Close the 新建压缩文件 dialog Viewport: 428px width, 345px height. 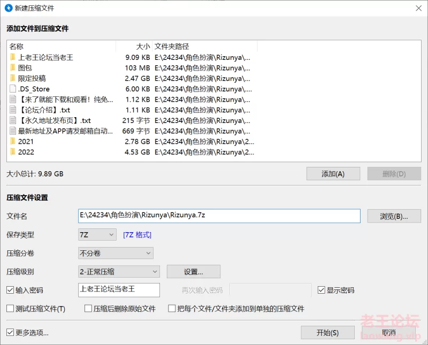(x=418, y=8)
